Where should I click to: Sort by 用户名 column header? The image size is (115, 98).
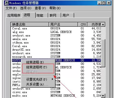click(63, 24)
